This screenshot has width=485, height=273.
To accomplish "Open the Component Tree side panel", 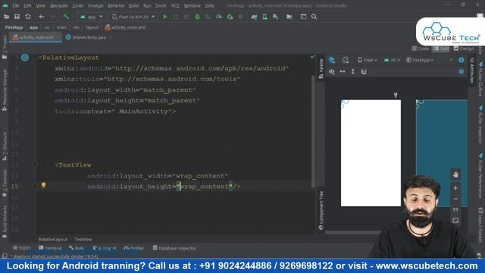I will point(321,210).
